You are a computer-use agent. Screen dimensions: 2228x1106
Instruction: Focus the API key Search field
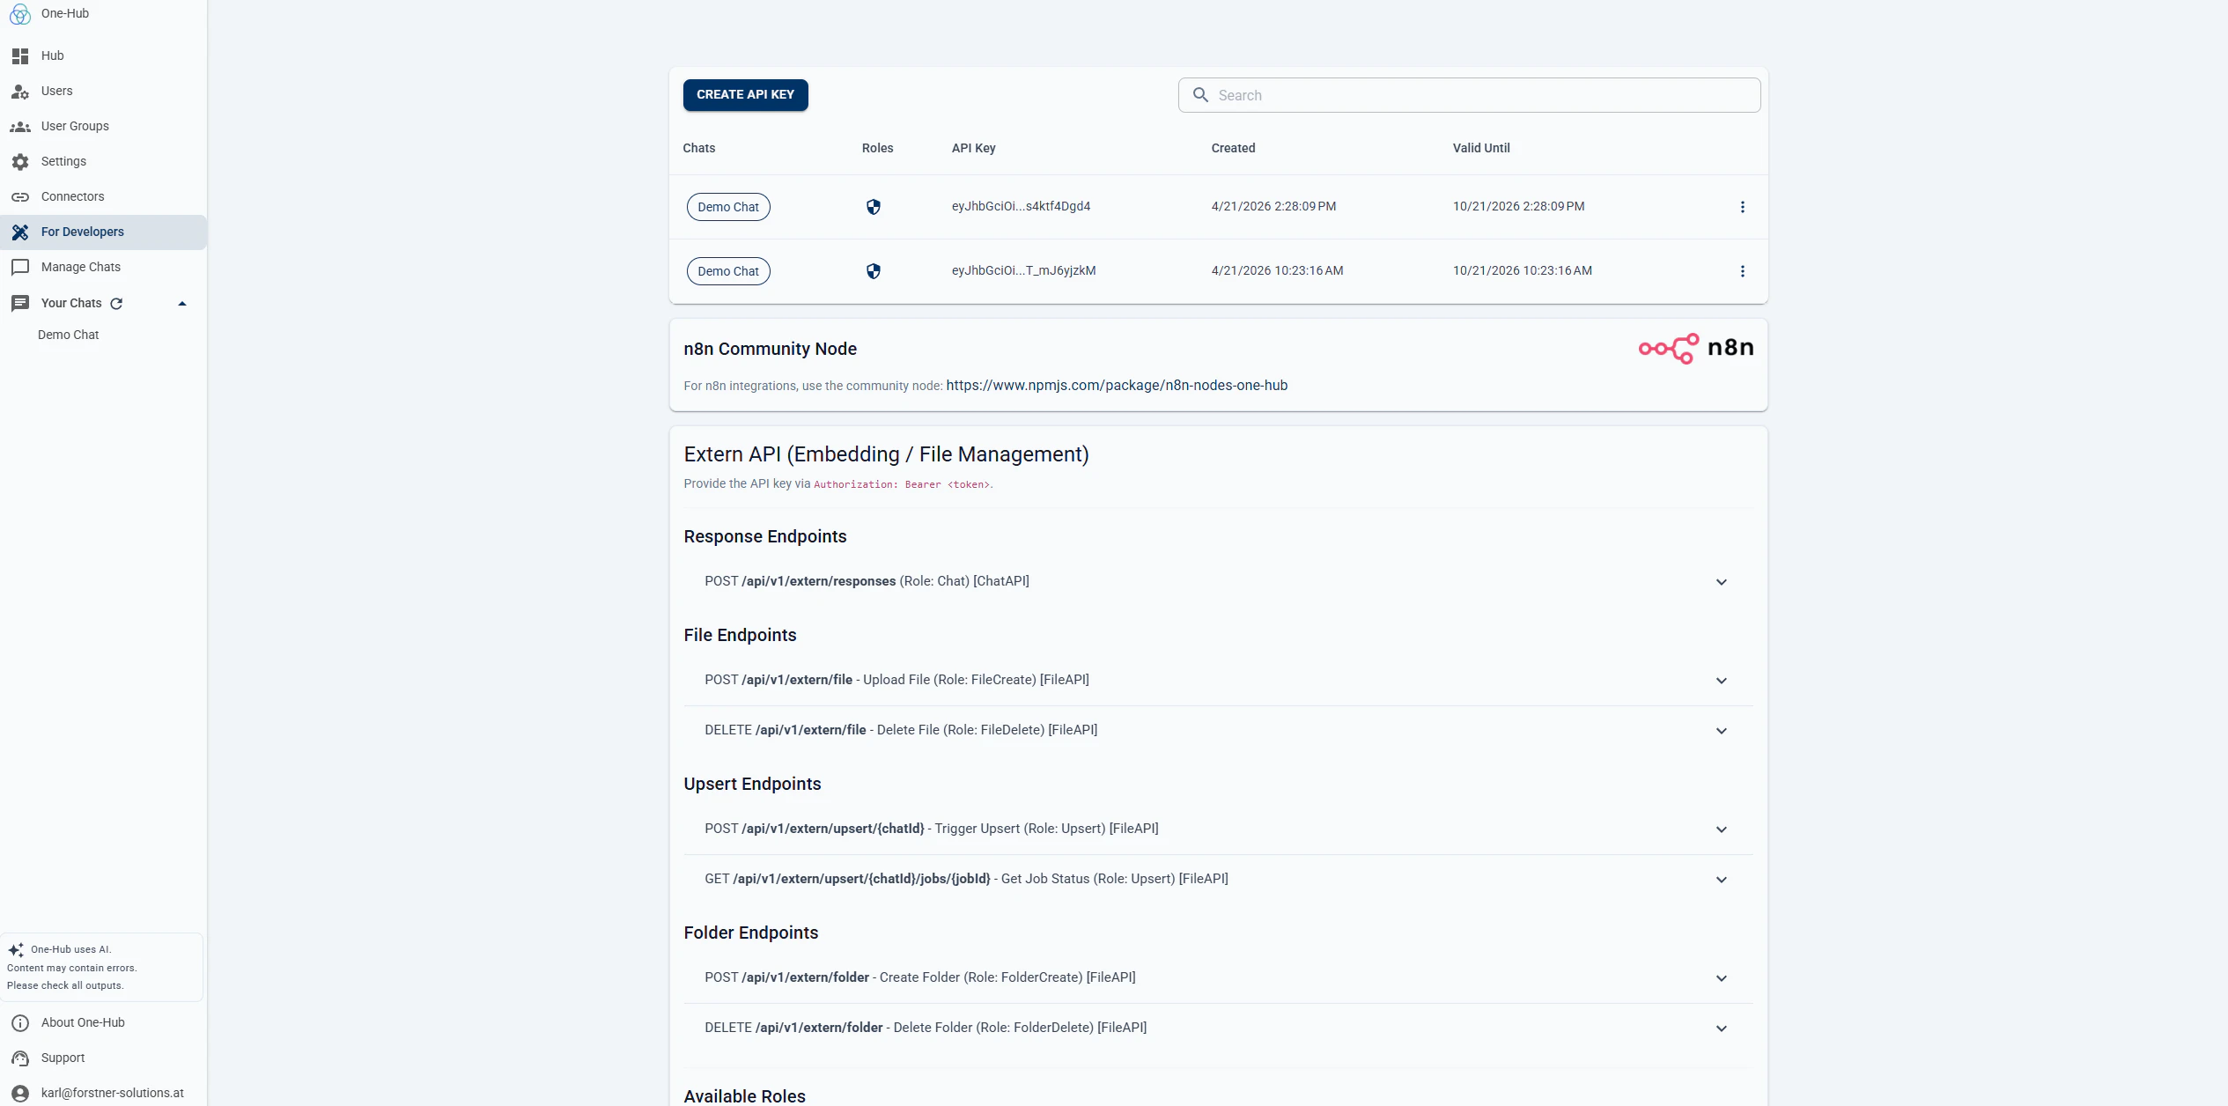coord(1469,95)
